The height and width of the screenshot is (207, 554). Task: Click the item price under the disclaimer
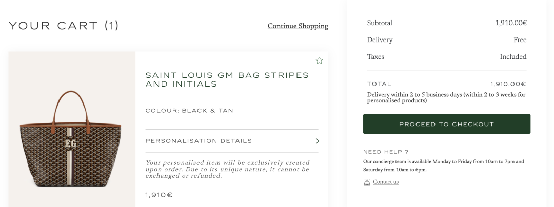click(x=159, y=195)
